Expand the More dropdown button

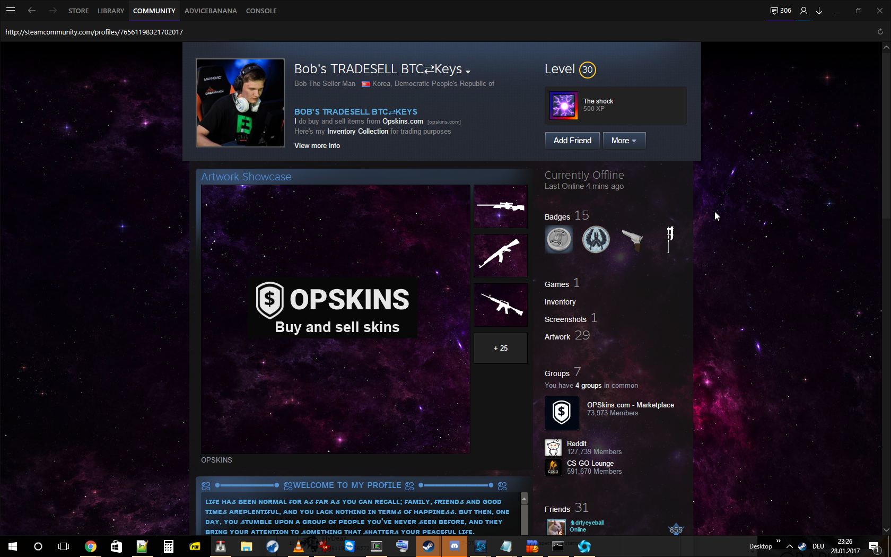(x=624, y=141)
